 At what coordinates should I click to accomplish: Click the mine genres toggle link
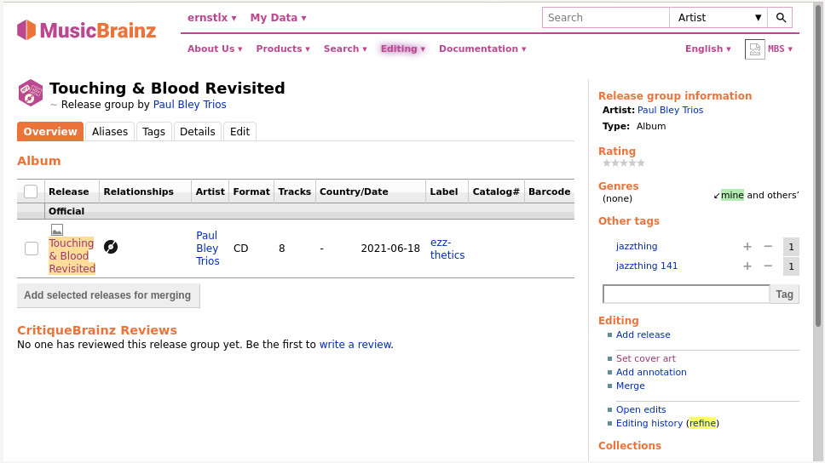click(x=732, y=195)
